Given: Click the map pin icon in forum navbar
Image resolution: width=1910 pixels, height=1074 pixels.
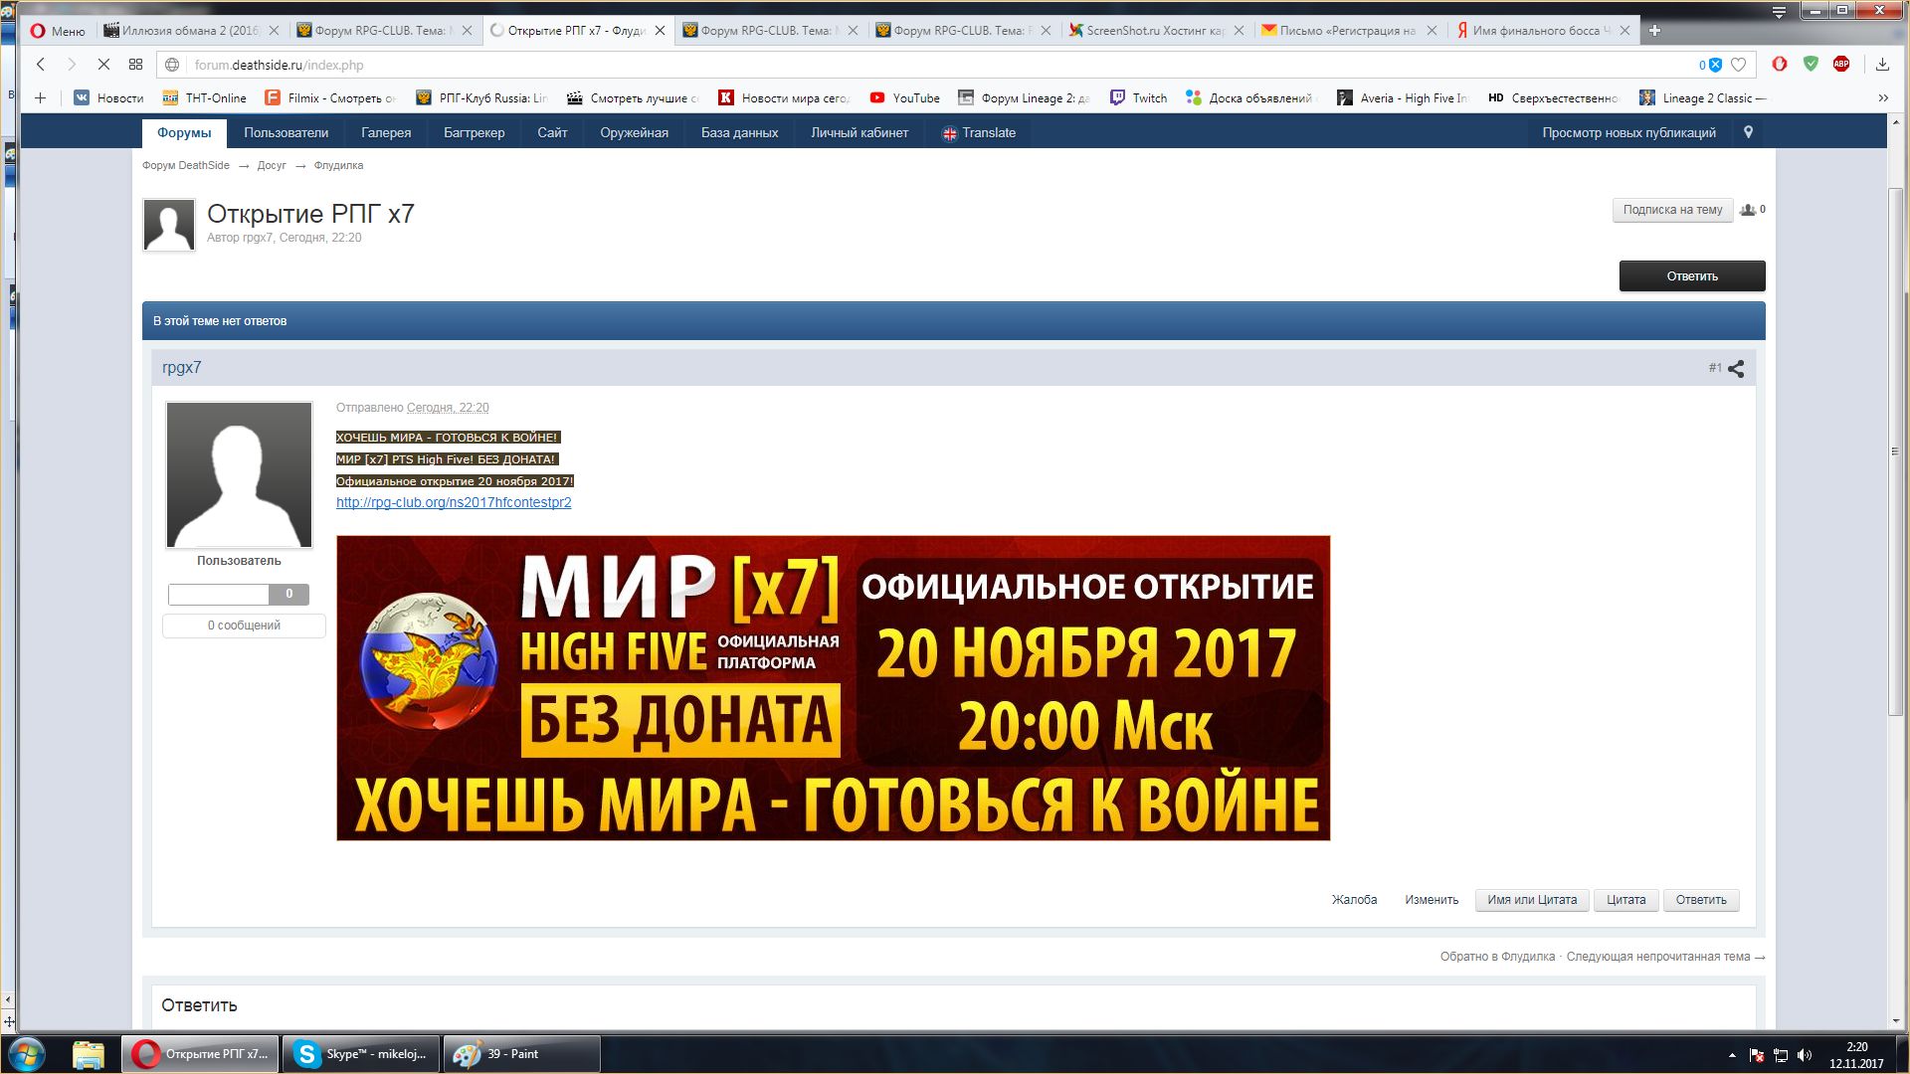Looking at the screenshot, I should pyautogui.click(x=1748, y=132).
